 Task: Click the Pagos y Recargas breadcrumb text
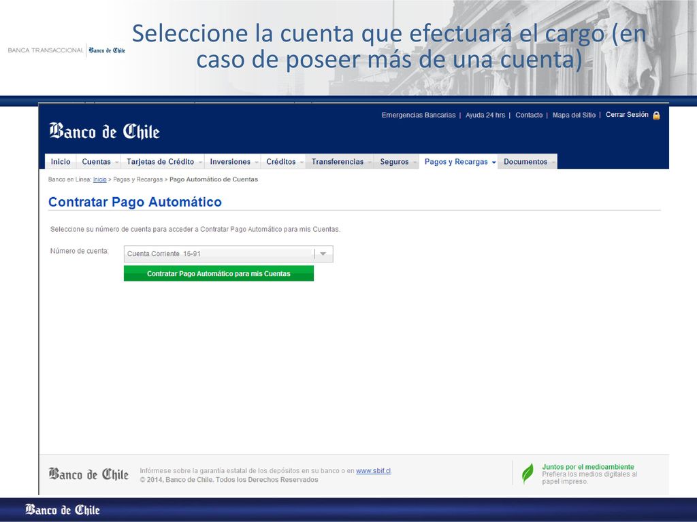pos(137,179)
